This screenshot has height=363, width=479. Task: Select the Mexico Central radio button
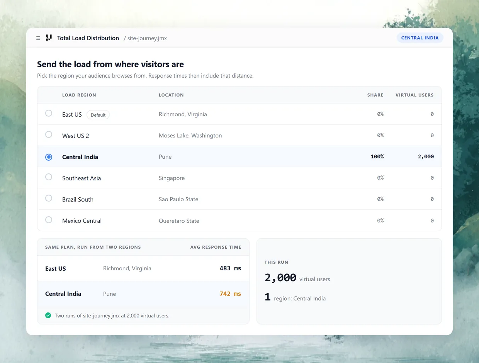pyautogui.click(x=49, y=220)
